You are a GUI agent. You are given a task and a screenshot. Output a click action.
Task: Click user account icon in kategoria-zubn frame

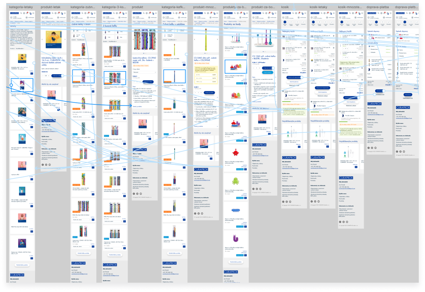coord(85,13)
